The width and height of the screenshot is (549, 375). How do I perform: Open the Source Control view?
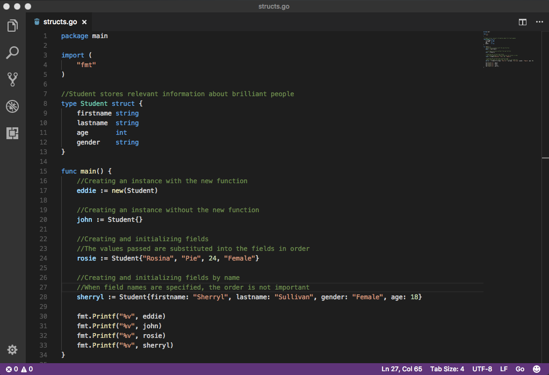click(12, 79)
